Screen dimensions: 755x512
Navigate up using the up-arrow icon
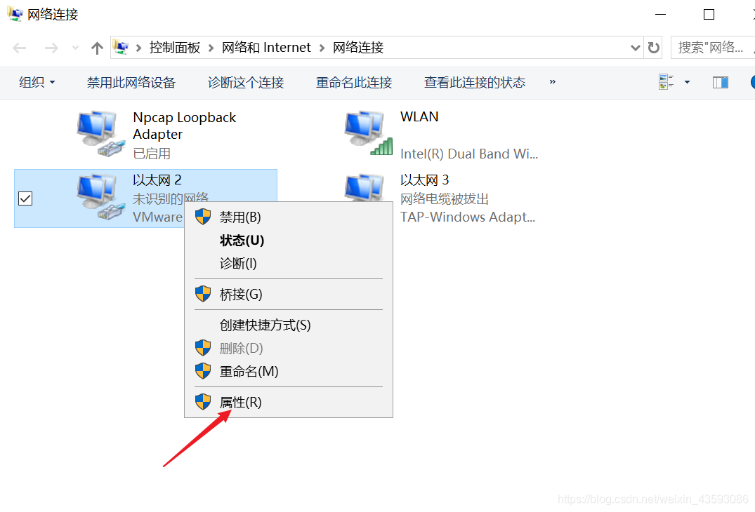click(96, 47)
